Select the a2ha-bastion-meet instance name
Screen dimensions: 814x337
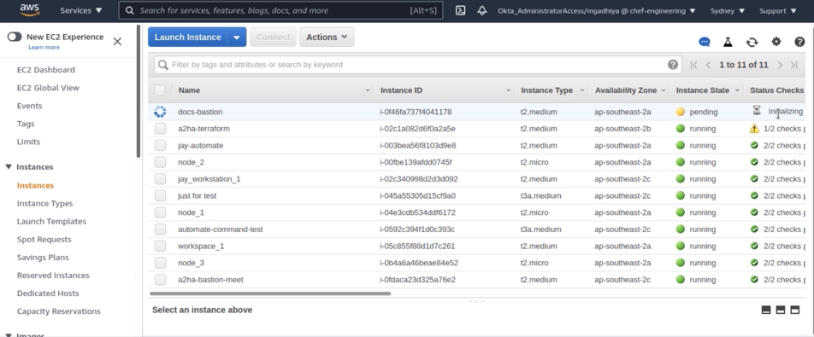(x=210, y=280)
